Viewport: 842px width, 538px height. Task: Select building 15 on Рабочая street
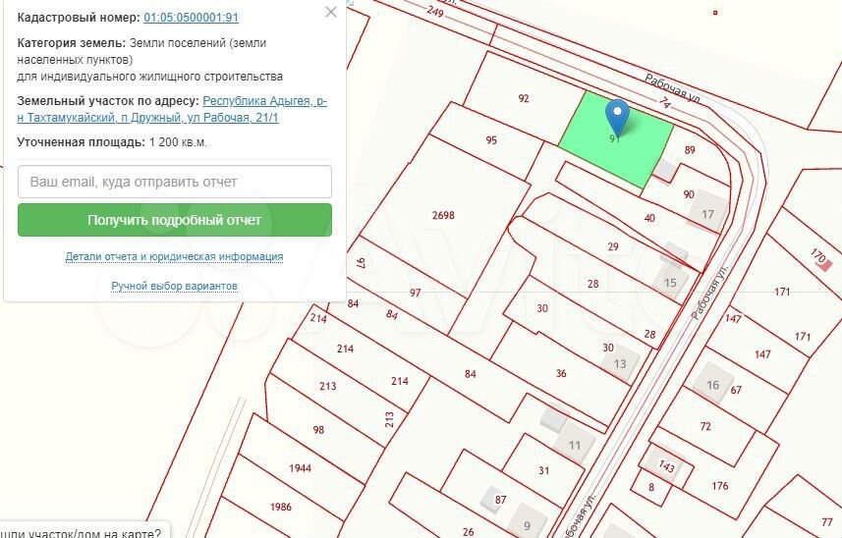(x=671, y=283)
